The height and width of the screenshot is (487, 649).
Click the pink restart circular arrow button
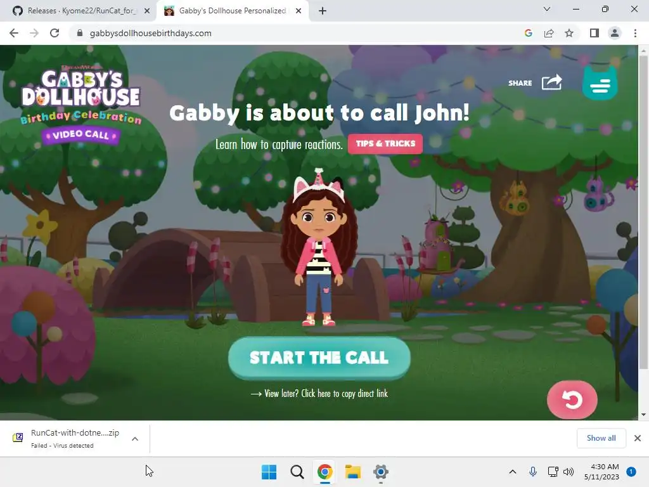click(x=572, y=399)
